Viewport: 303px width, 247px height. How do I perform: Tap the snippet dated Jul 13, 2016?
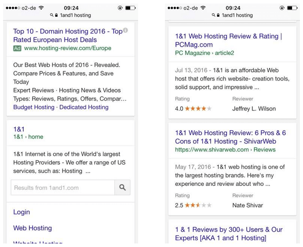(x=232, y=79)
